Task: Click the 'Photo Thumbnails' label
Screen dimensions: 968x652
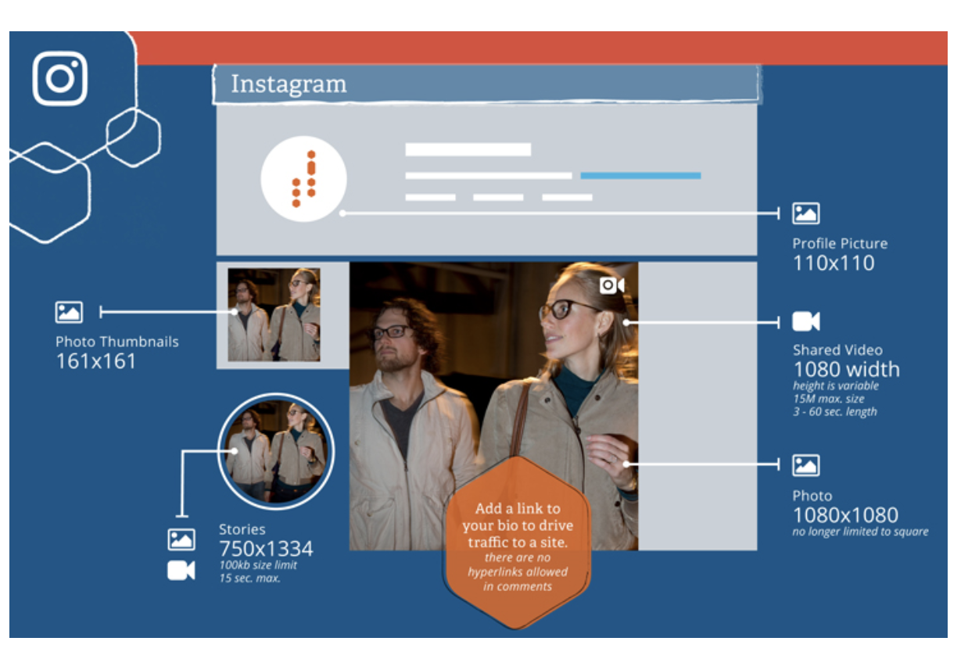Action: click(x=117, y=342)
